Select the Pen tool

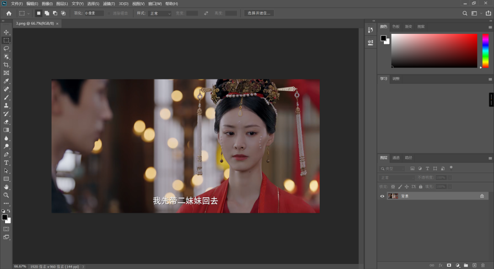pyautogui.click(x=6, y=154)
